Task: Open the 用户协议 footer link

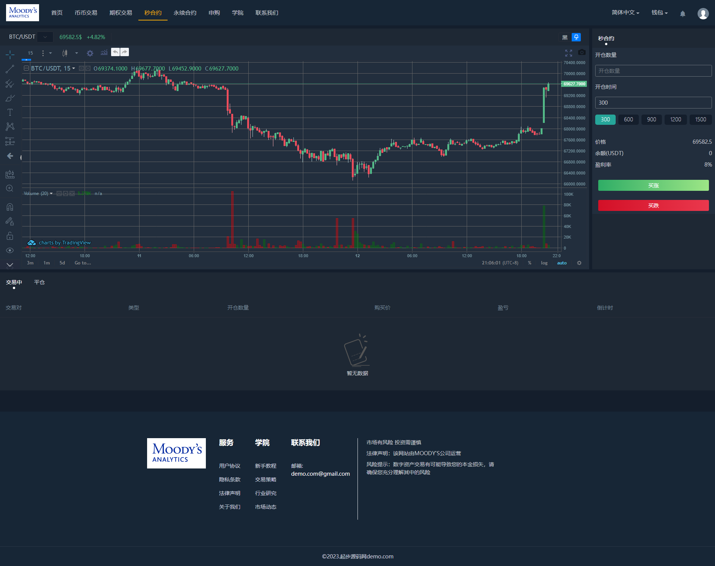Action: point(230,466)
